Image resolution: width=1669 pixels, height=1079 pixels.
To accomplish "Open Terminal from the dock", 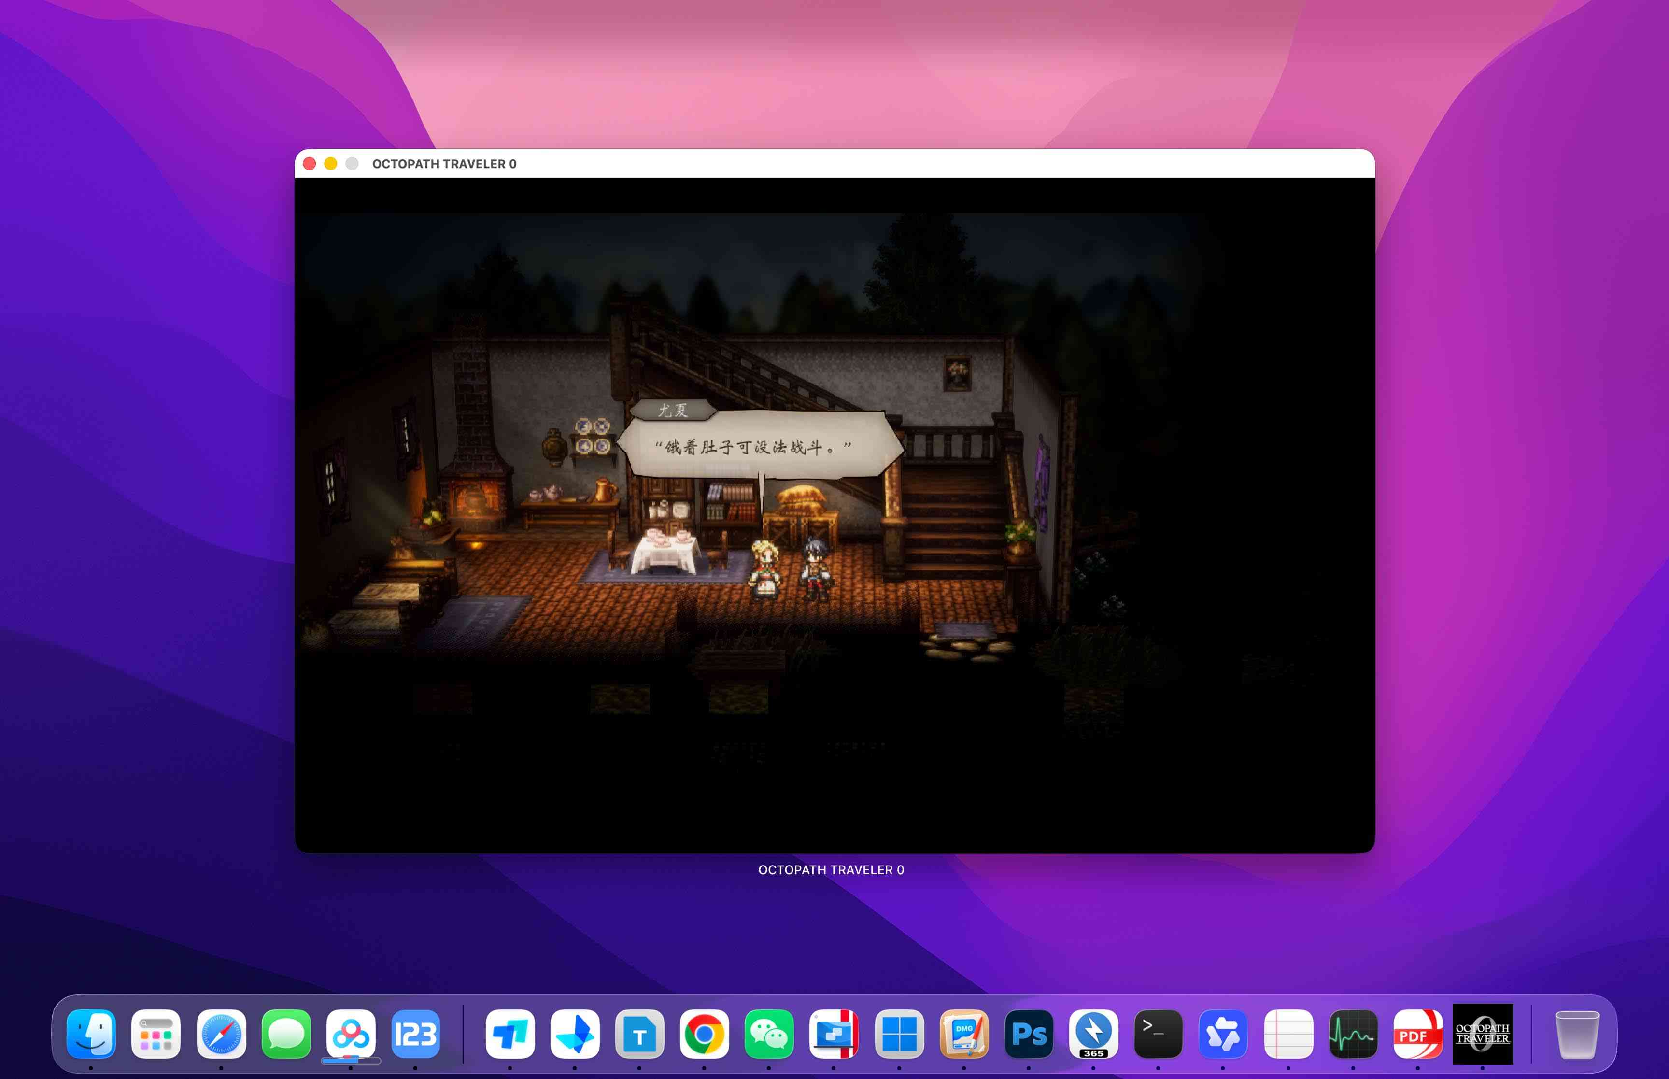I will click(1159, 1034).
